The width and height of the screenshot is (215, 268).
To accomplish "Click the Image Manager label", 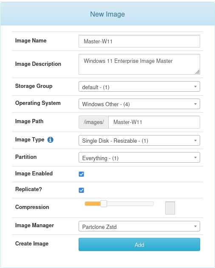I will pos(34,226).
